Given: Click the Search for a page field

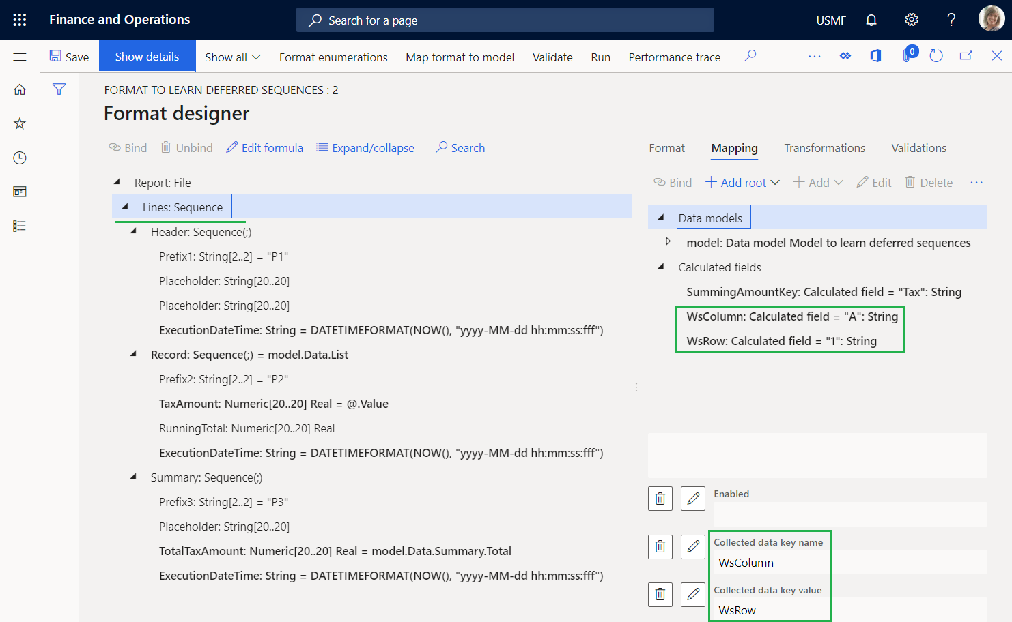Looking at the screenshot, I should click(505, 20).
